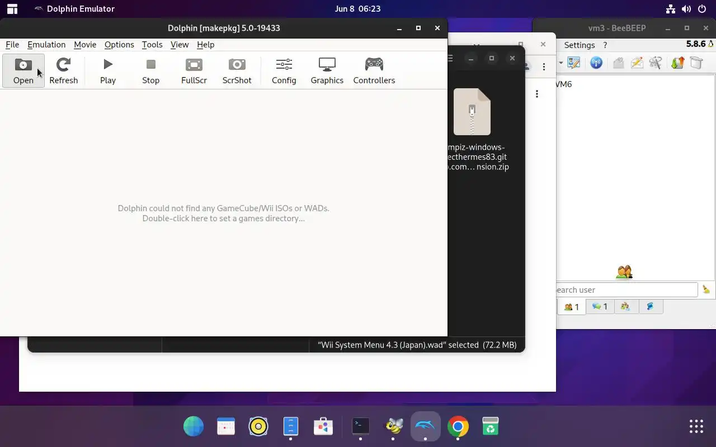Screen dimensions: 716x447
Task: Open the Software store bag icon in dock
Action: point(323,426)
